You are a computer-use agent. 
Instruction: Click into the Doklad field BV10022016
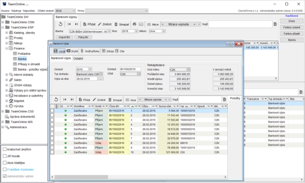pos(130,69)
